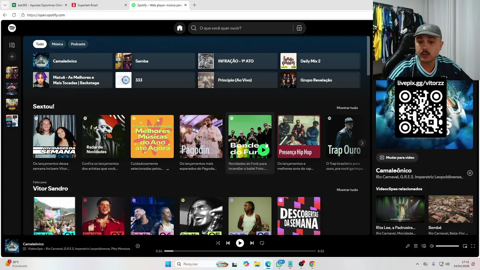
Task: Skip to the next track
Action: [252, 243]
